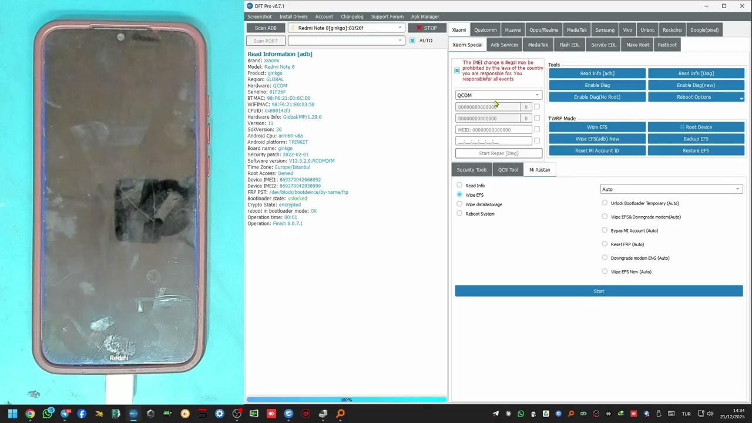Choose Reset FRP (Auto) option
Screen dimensions: 752x423
click(x=605, y=244)
